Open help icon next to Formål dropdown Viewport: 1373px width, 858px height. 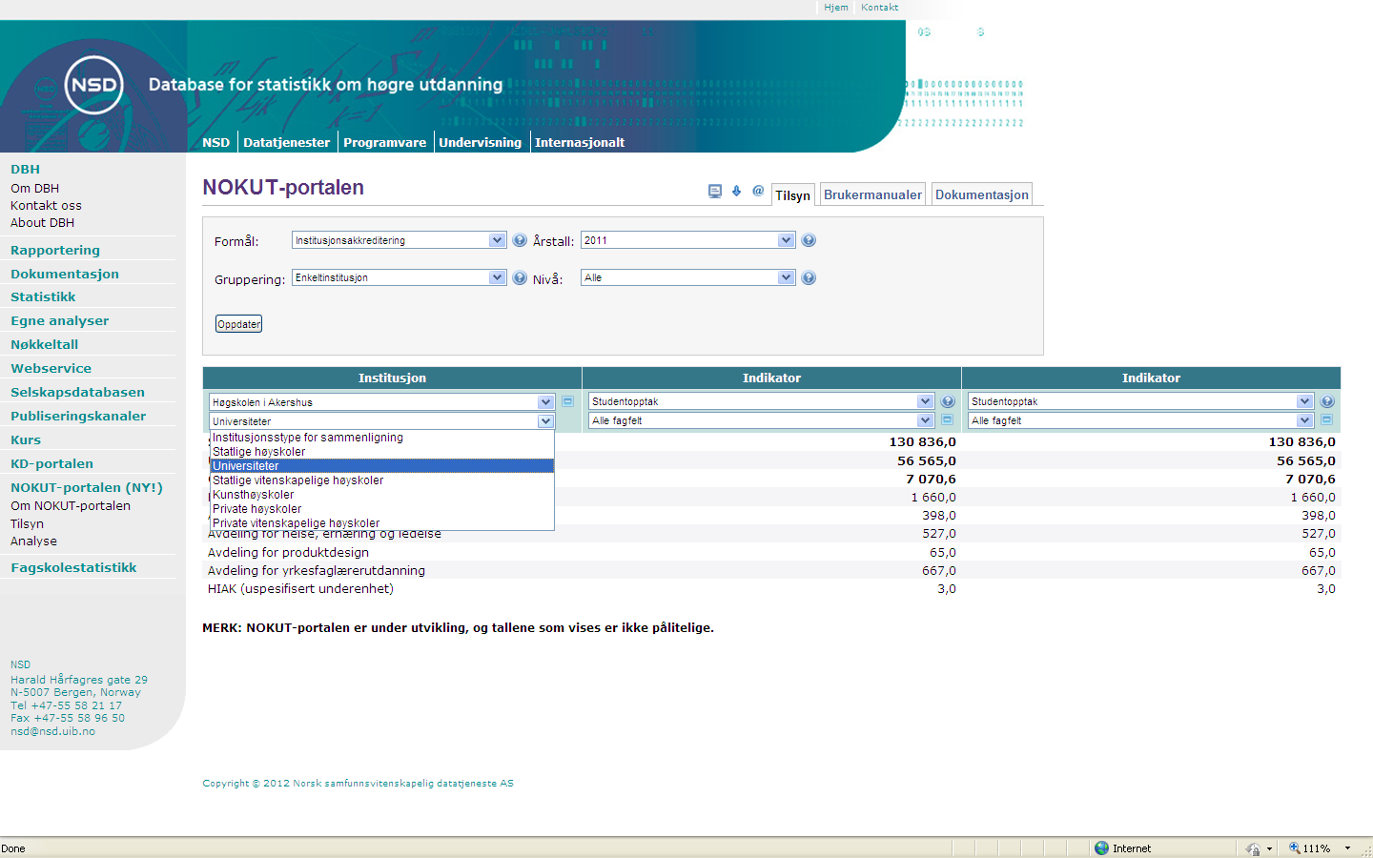point(520,240)
